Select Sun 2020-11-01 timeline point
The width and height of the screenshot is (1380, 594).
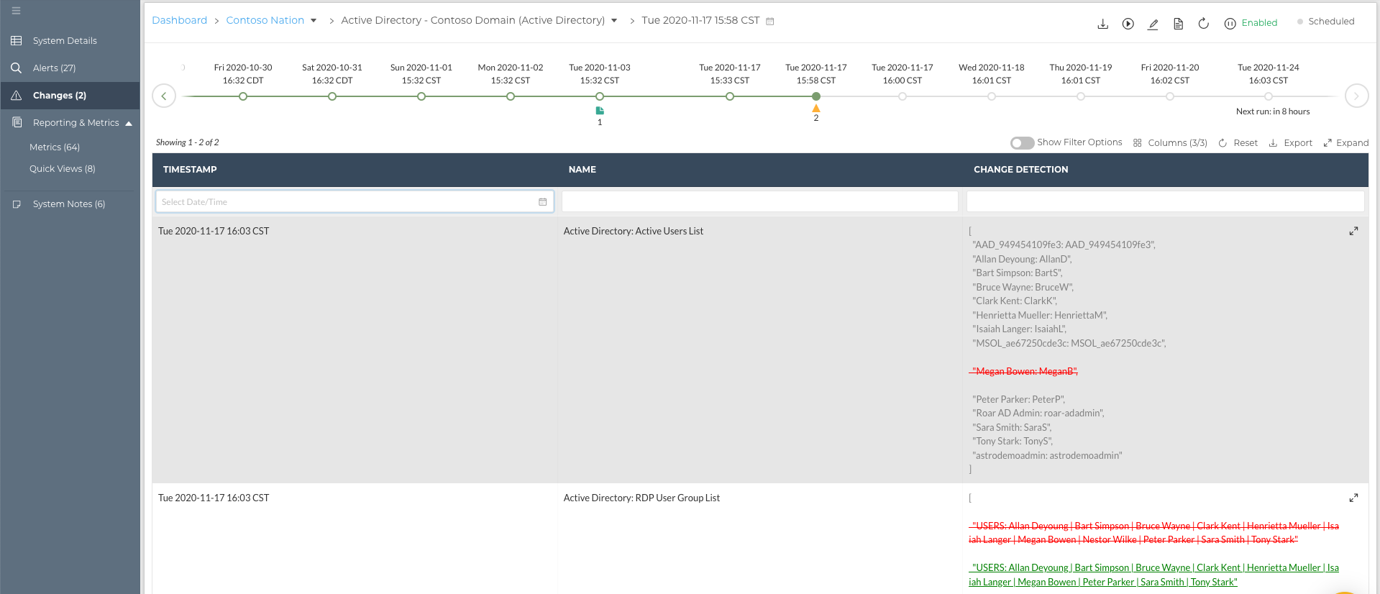(x=421, y=96)
